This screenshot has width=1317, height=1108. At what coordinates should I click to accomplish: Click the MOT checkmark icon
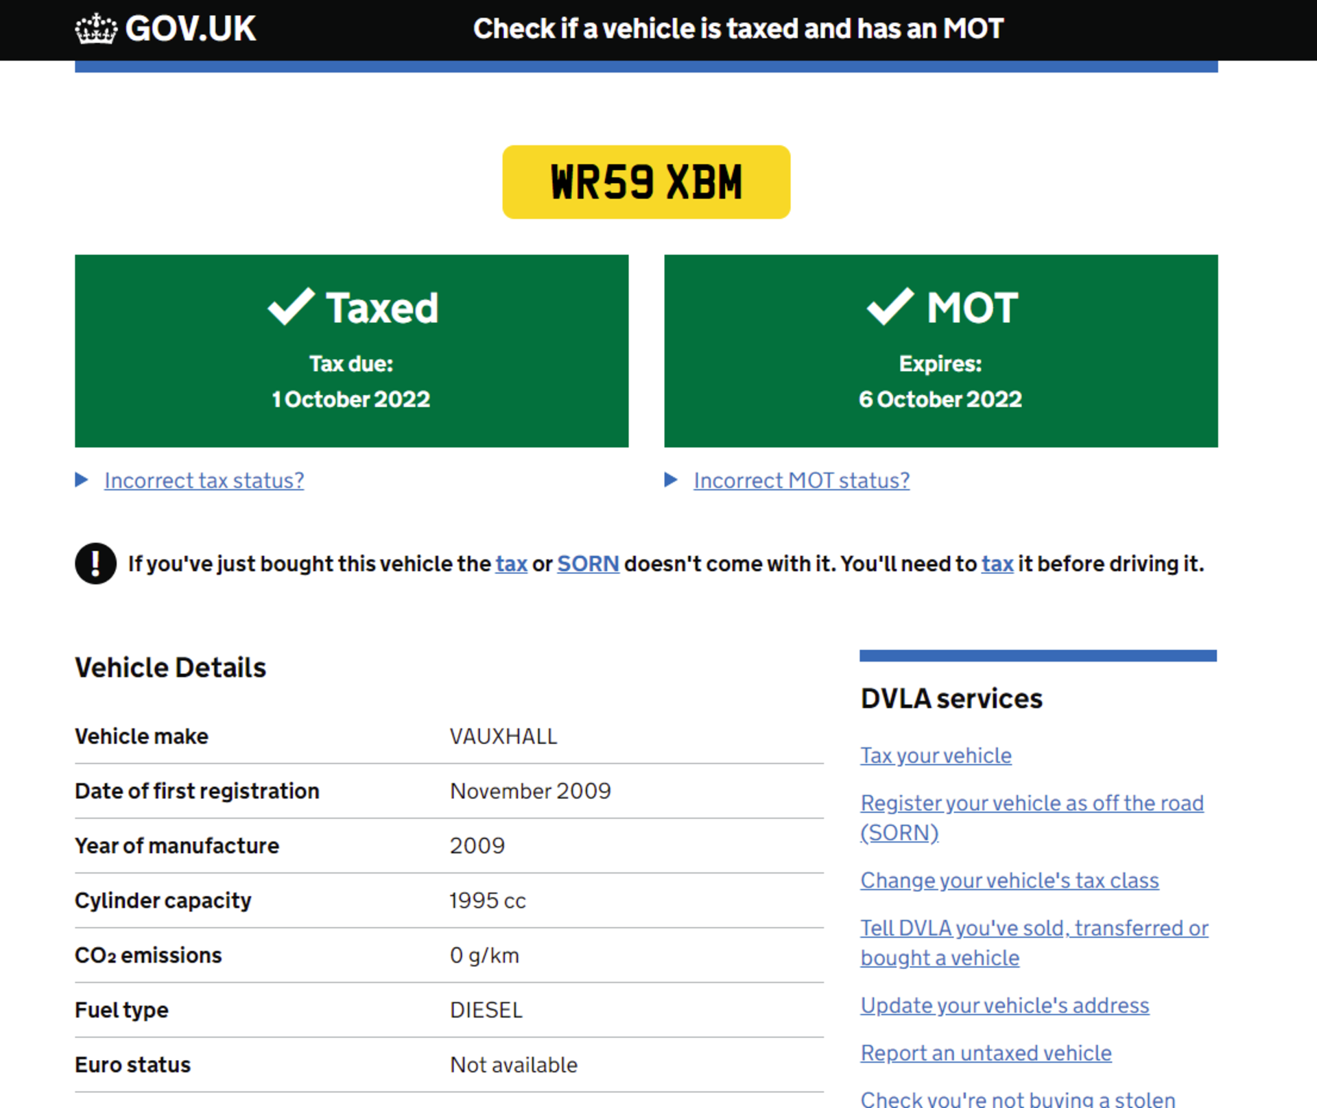pos(890,306)
